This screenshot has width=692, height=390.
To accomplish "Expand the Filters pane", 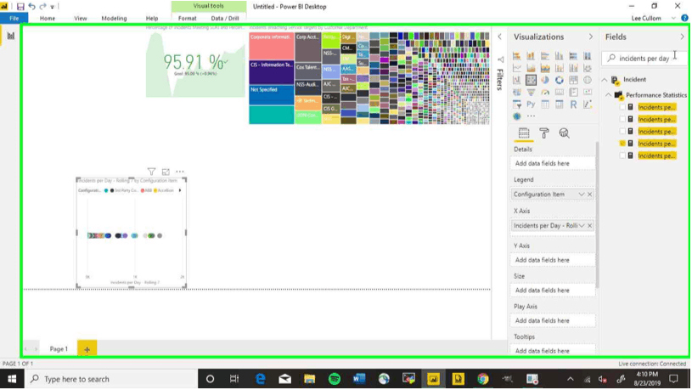I will pos(499,37).
